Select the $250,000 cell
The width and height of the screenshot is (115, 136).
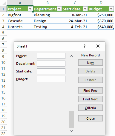pyautogui.click(x=101, y=15)
